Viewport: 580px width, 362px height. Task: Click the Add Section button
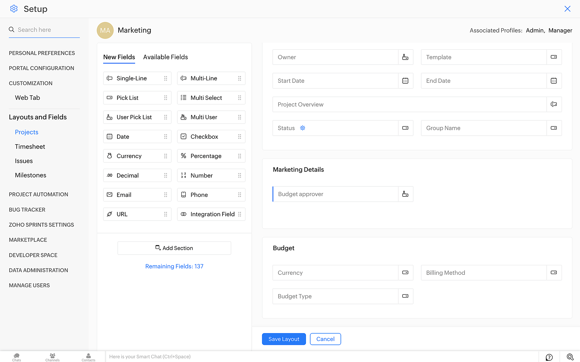click(174, 248)
